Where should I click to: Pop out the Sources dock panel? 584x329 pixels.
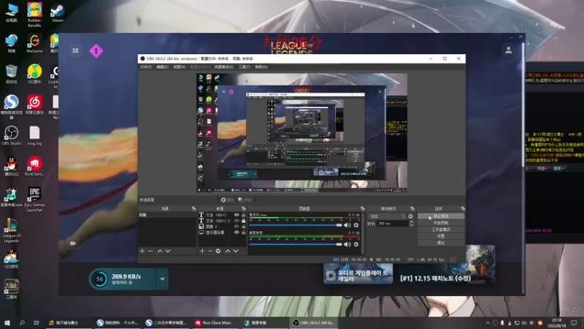tap(244, 208)
